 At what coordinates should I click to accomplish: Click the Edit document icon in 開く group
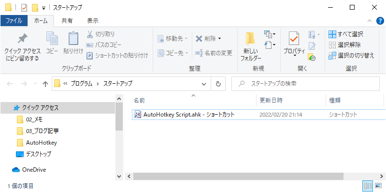tap(312, 46)
